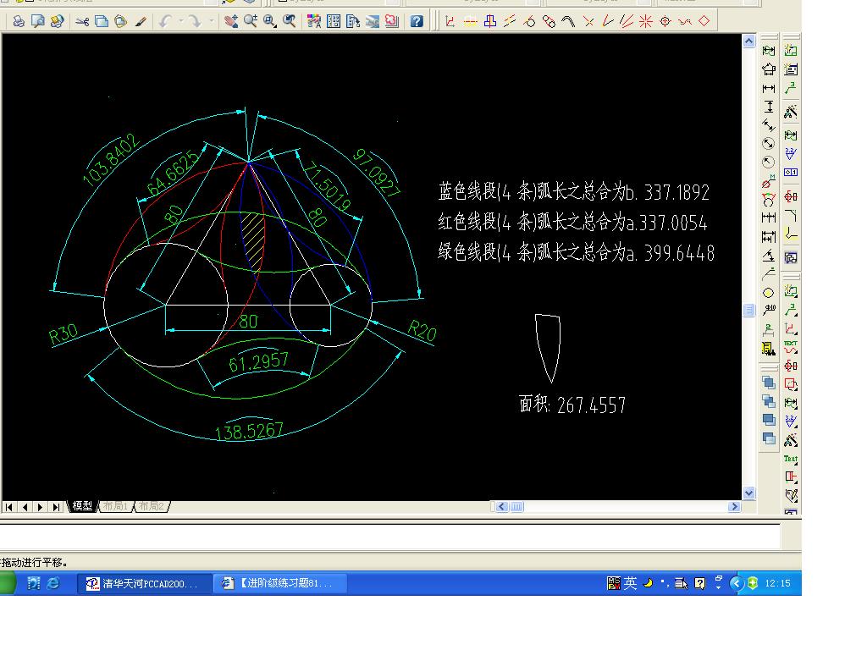Click the first-tab navigation arrow button
867x650 pixels.
pyautogui.click(x=9, y=507)
